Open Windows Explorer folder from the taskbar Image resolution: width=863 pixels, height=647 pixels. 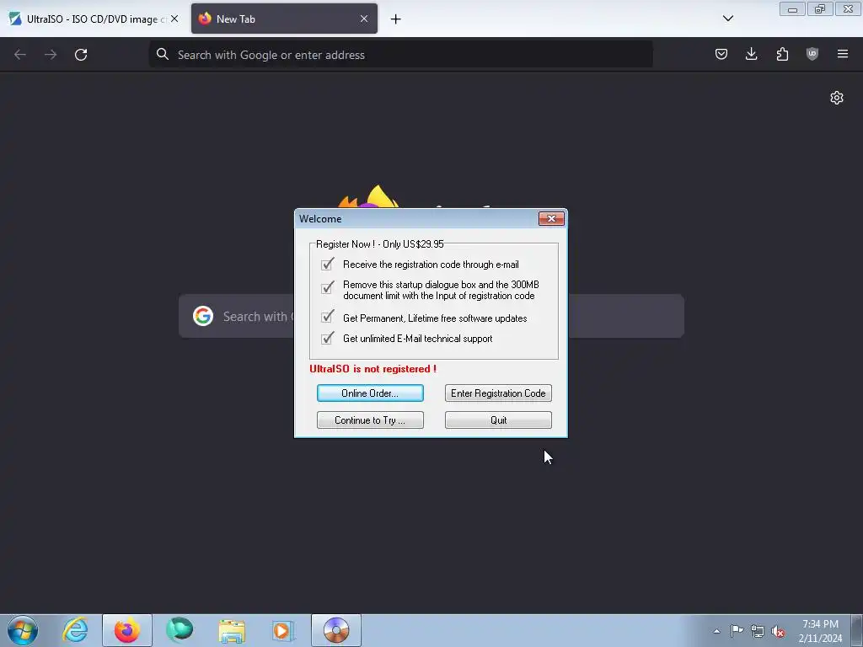click(x=232, y=630)
